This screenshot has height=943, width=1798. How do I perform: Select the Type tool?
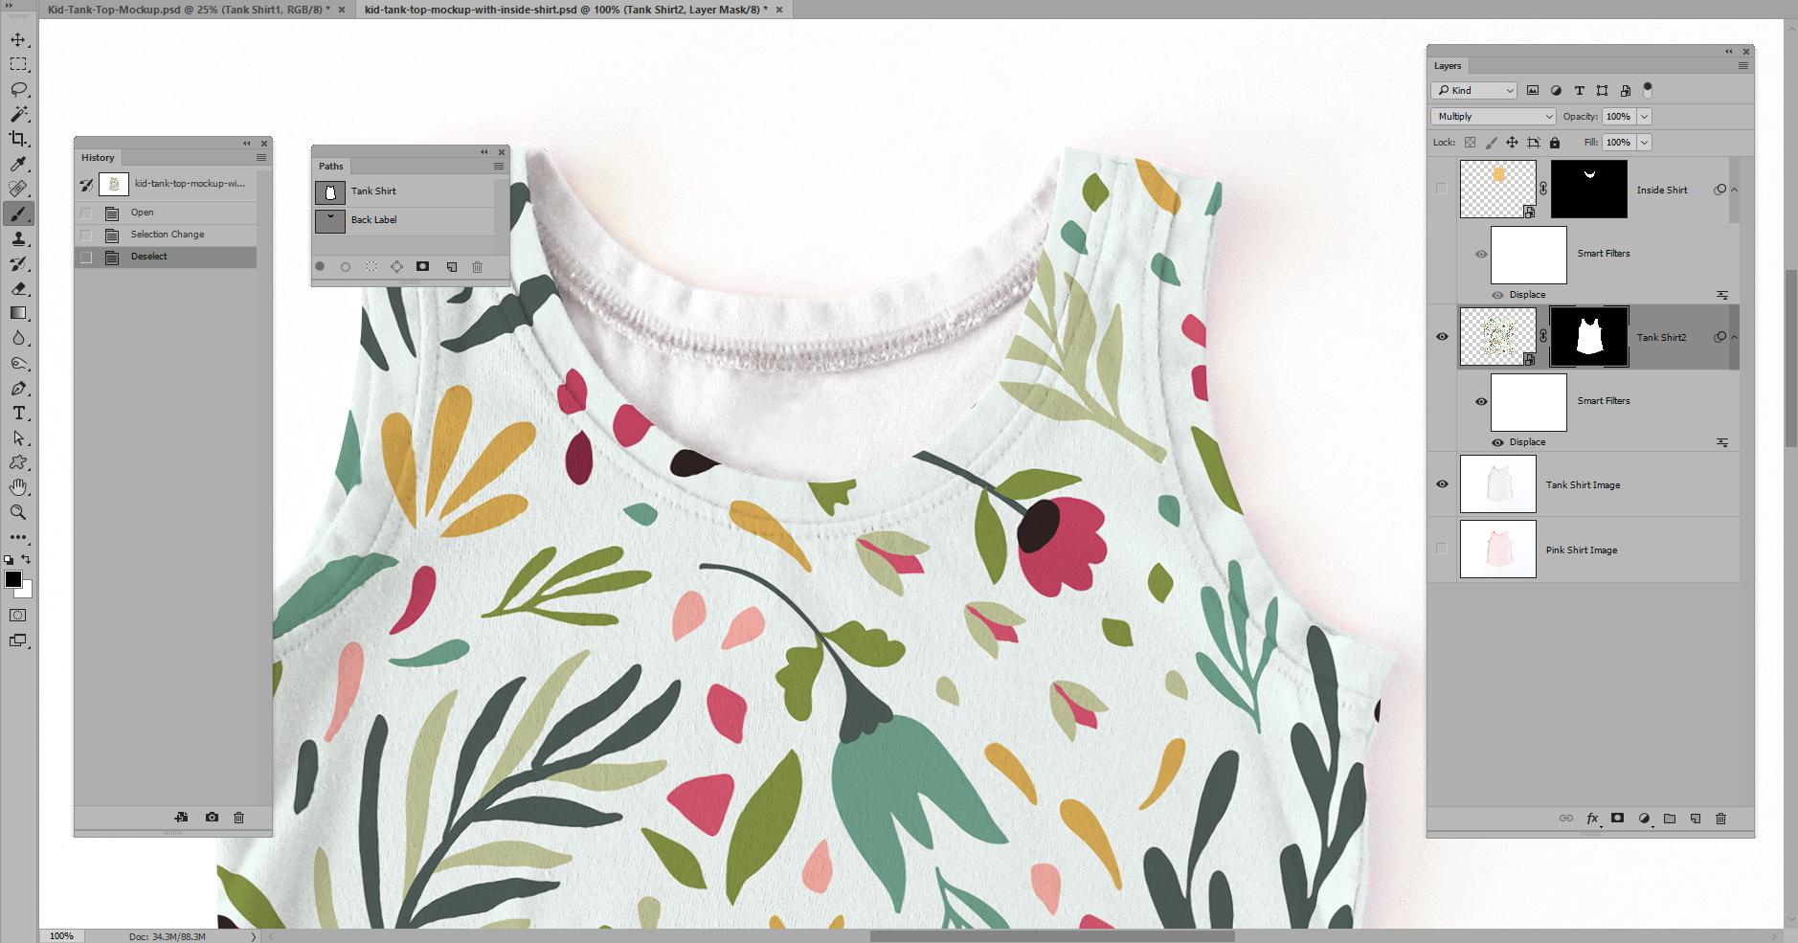click(x=18, y=414)
